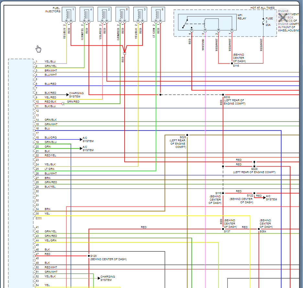Screen dimensions: 303x288
Task: Select the HOT AT ALL TIMES label
Action: point(262,8)
